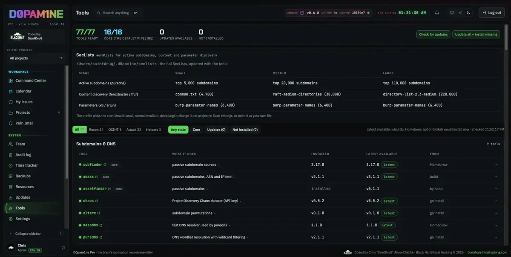Open the client project dropdown

tap(36, 58)
